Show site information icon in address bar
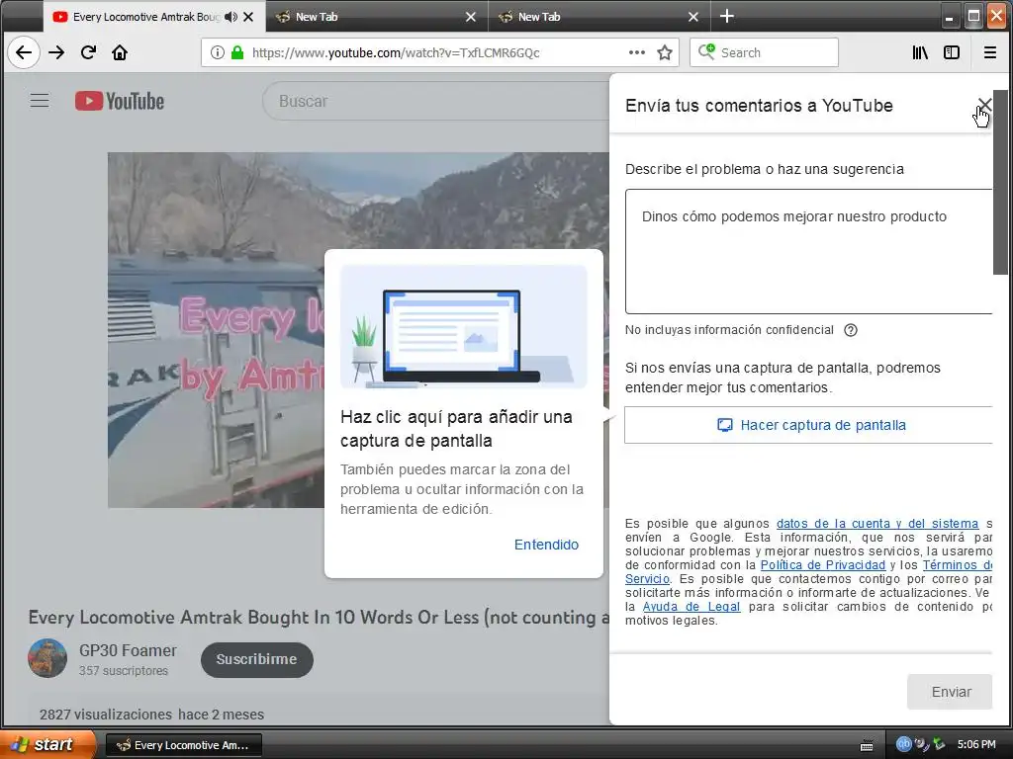1013x759 pixels. (x=218, y=52)
